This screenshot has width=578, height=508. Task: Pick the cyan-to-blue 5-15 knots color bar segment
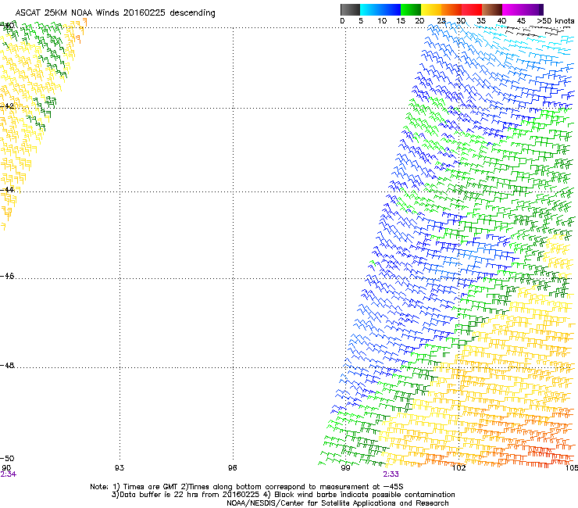click(380, 9)
